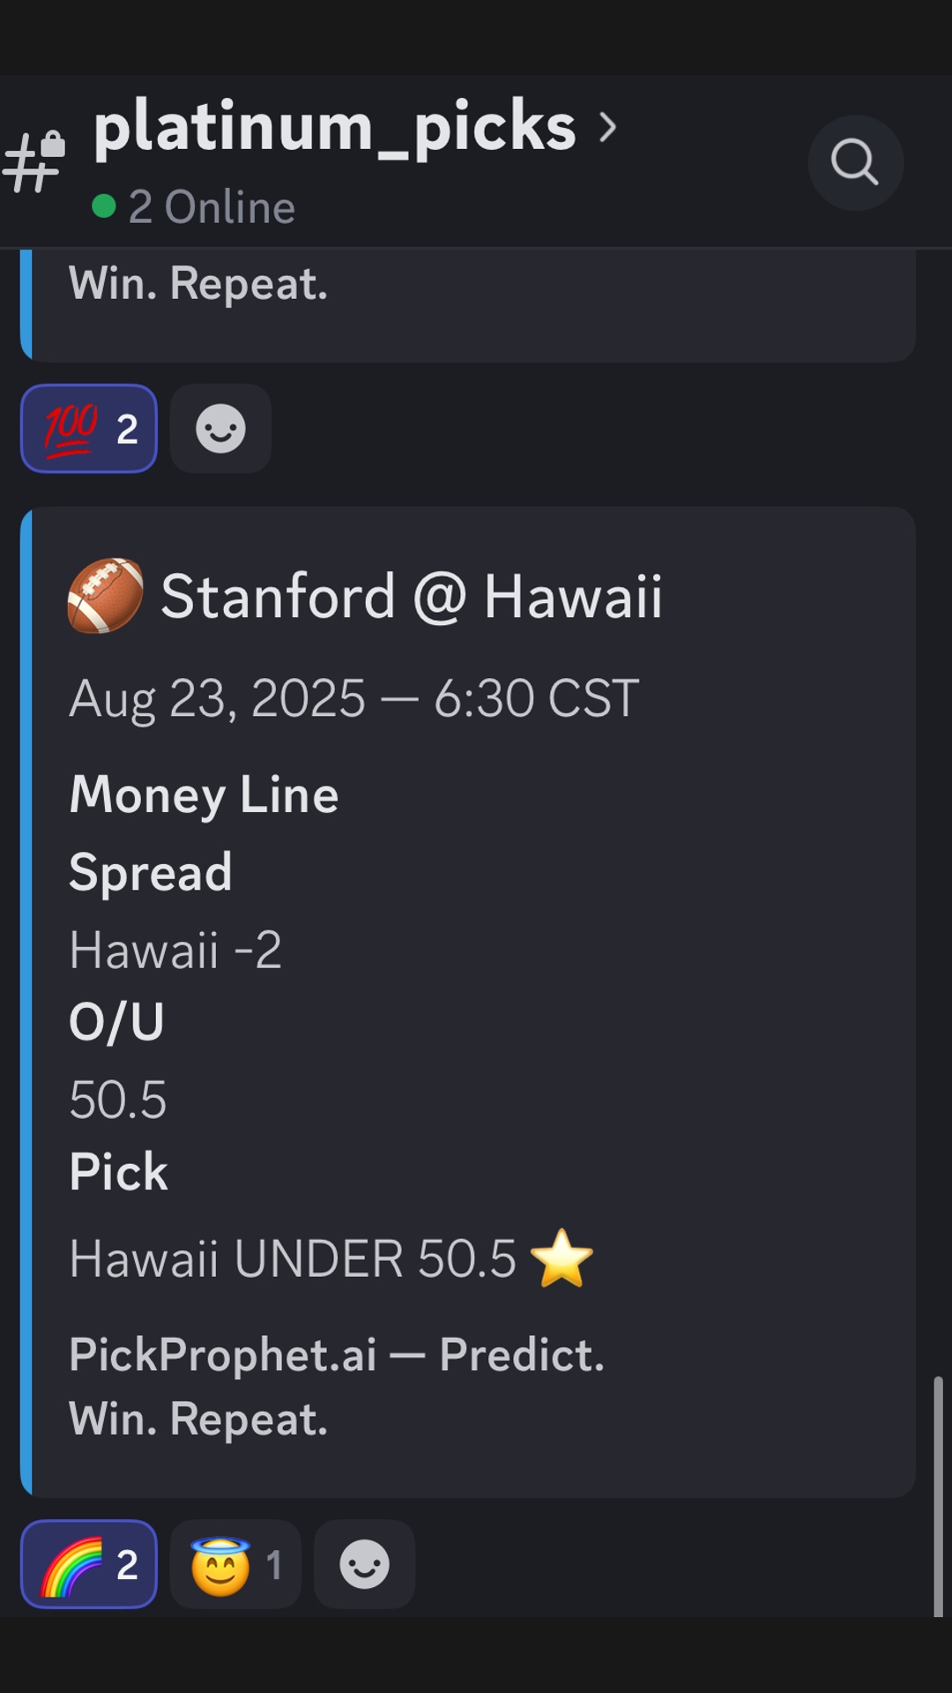Image resolution: width=952 pixels, height=1693 pixels.
Task: Add a reaction next to the 100 emoji
Action: click(220, 429)
